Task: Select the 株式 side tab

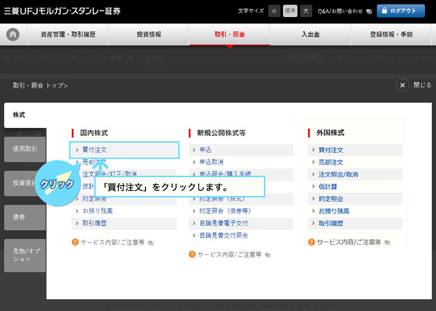Action: 25,115
